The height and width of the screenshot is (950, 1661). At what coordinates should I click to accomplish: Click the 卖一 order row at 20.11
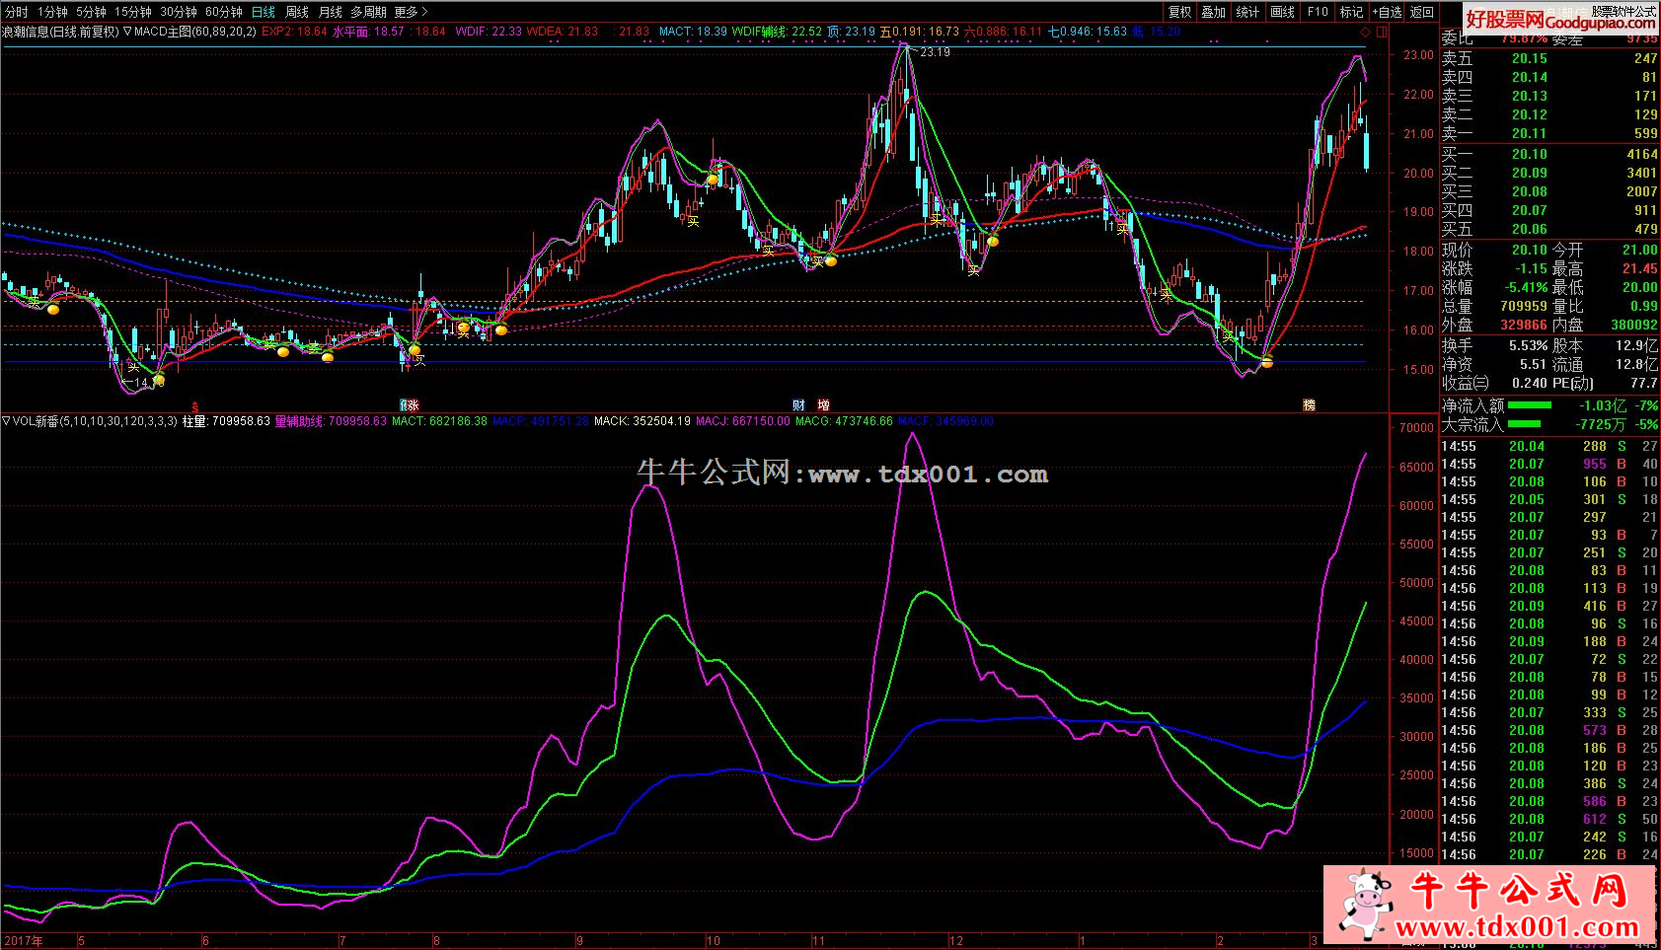(1549, 133)
